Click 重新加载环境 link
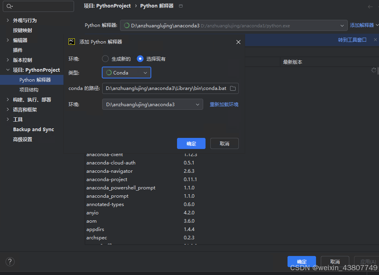The width and height of the screenshot is (379, 275). tap(224, 105)
